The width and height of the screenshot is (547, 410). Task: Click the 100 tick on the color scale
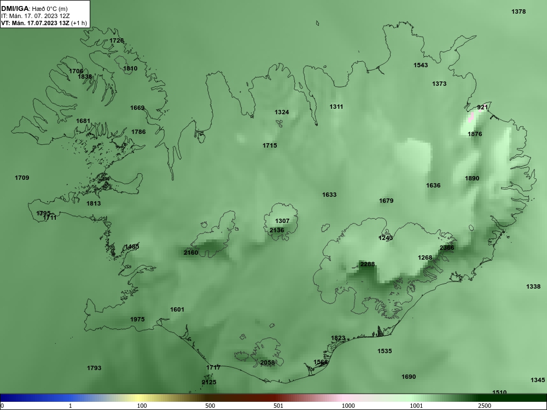pyautogui.click(x=142, y=406)
